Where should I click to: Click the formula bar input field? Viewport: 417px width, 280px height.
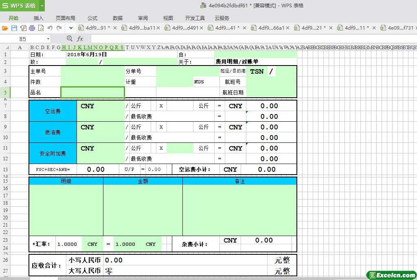244,39
